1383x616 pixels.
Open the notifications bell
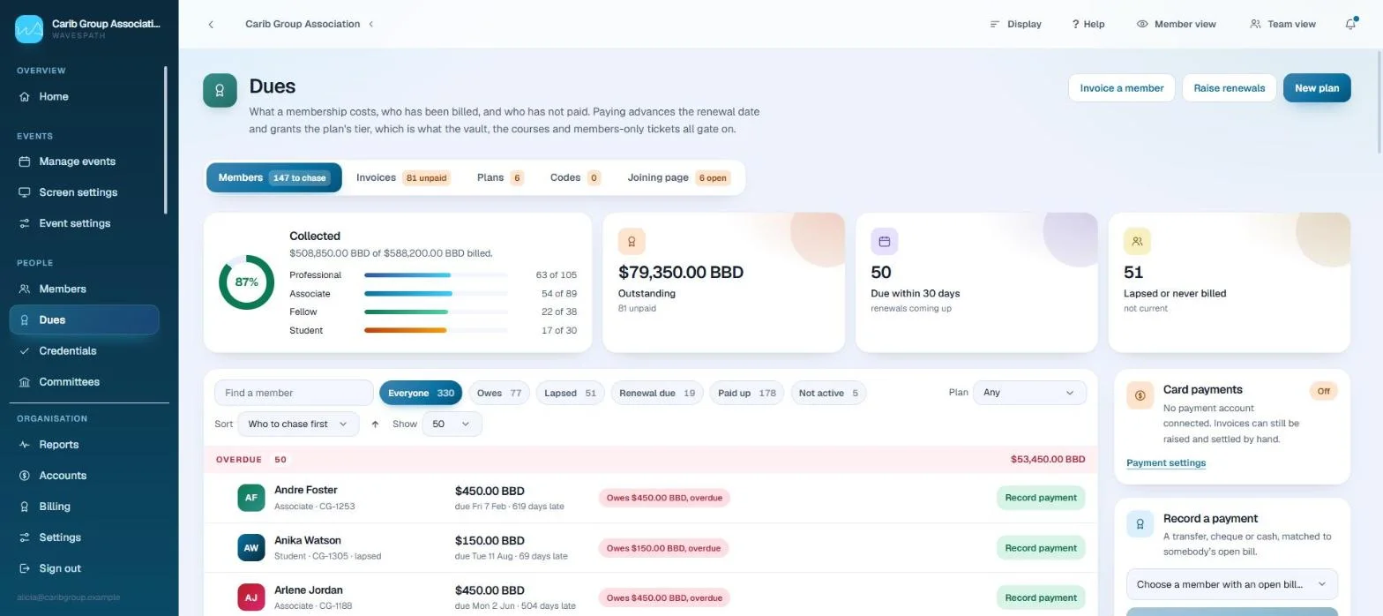pos(1350,24)
